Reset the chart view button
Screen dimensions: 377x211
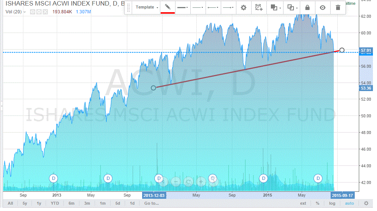(188, 182)
